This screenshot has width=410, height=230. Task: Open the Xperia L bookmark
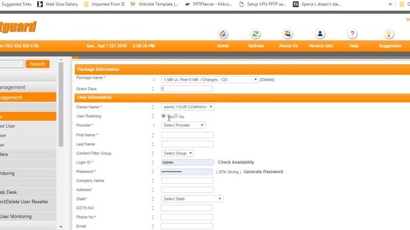pyautogui.click(x=316, y=4)
